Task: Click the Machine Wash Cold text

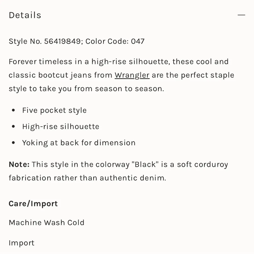Action: coord(46,223)
